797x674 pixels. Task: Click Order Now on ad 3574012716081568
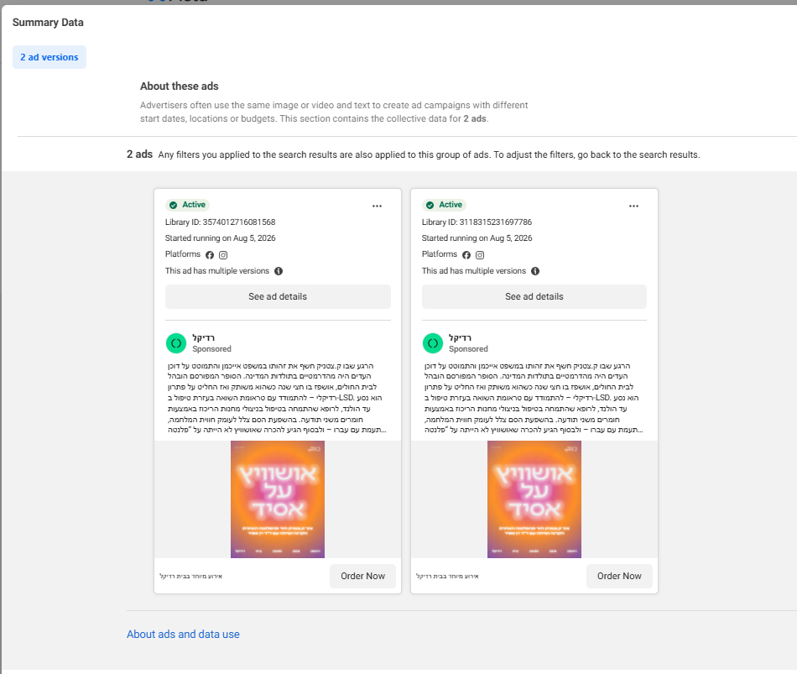point(363,576)
